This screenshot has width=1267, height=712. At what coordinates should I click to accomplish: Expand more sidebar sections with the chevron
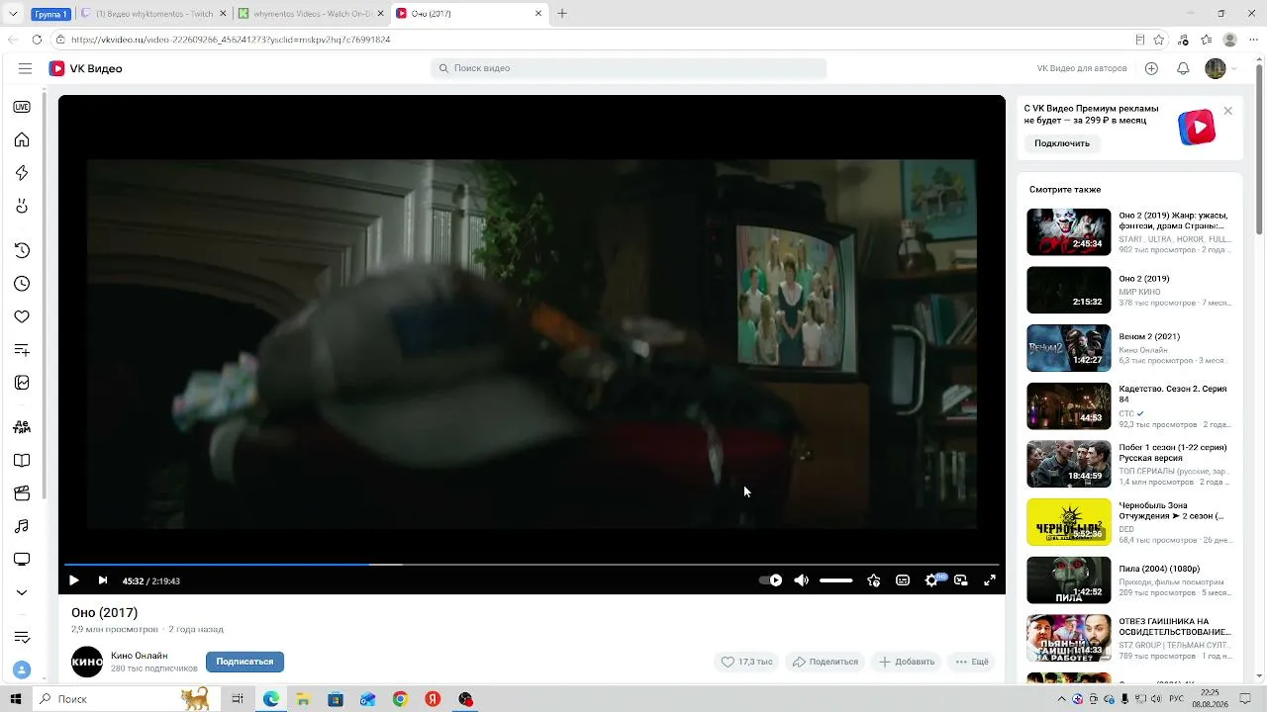click(22, 592)
